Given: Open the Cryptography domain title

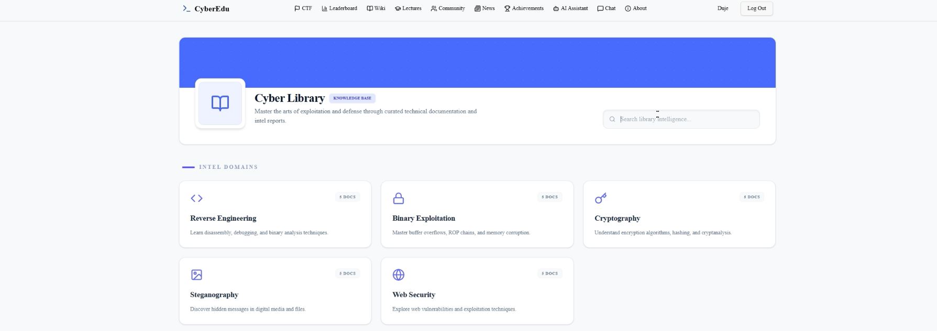Looking at the screenshot, I should point(617,218).
